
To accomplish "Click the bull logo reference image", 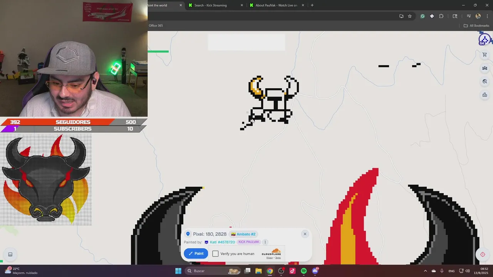I will click(x=46, y=180).
